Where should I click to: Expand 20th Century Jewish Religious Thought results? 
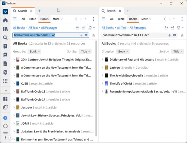coord(14,59)
